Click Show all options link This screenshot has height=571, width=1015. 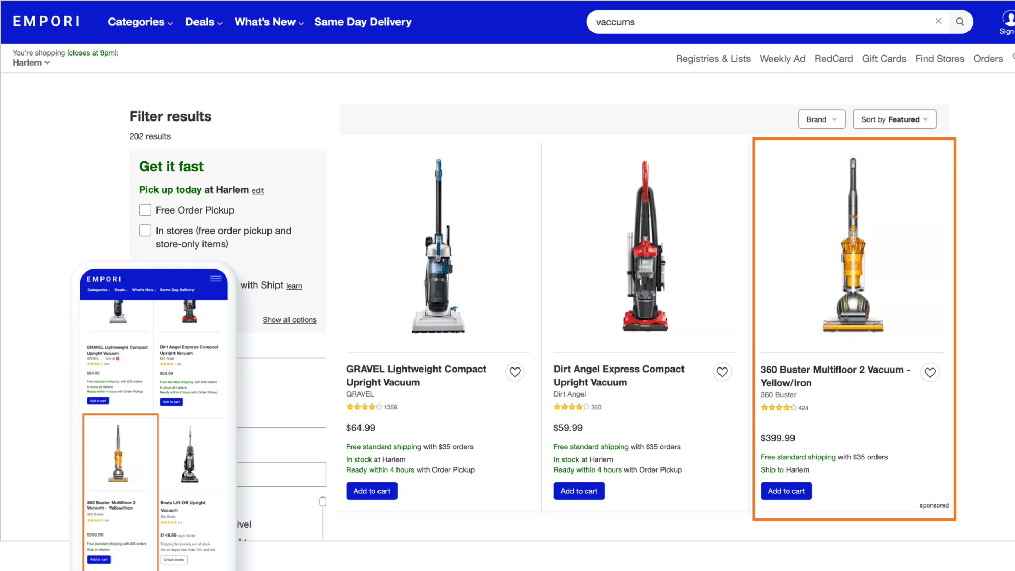(x=289, y=319)
